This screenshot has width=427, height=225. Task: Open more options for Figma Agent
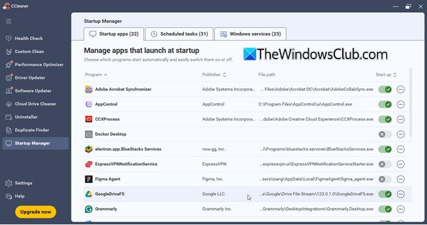coord(401,179)
